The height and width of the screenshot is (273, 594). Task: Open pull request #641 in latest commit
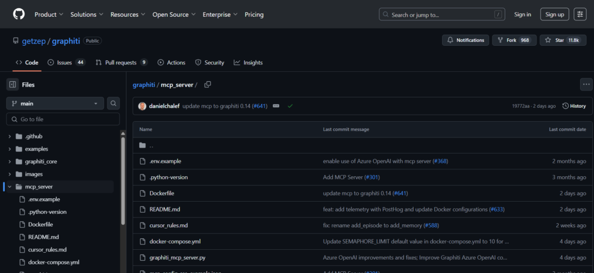(260, 106)
